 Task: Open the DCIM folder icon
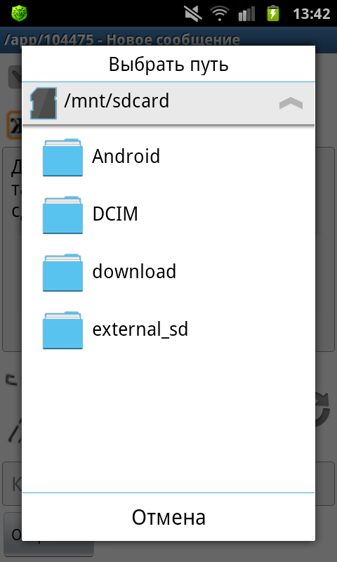pyautogui.click(x=62, y=215)
